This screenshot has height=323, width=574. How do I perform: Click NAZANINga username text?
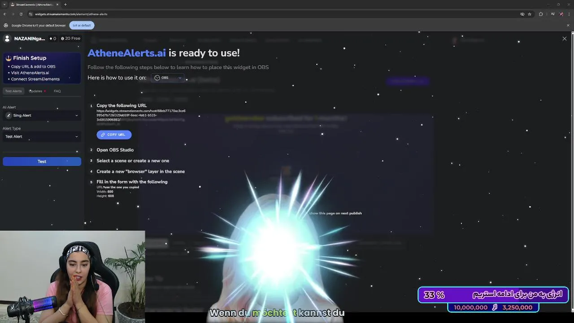(x=30, y=39)
